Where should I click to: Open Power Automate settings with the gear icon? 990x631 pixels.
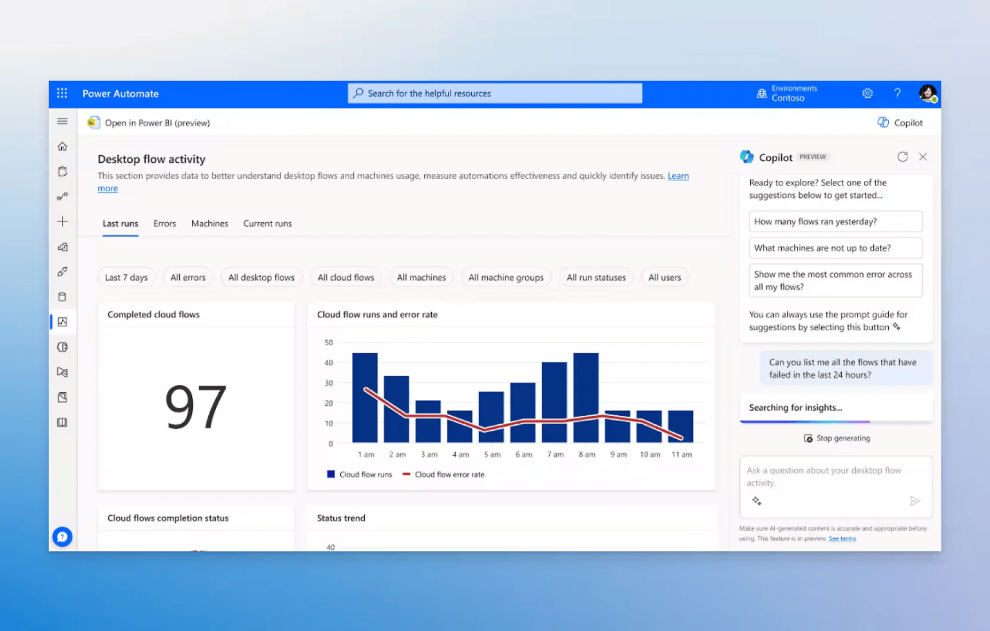click(x=867, y=93)
